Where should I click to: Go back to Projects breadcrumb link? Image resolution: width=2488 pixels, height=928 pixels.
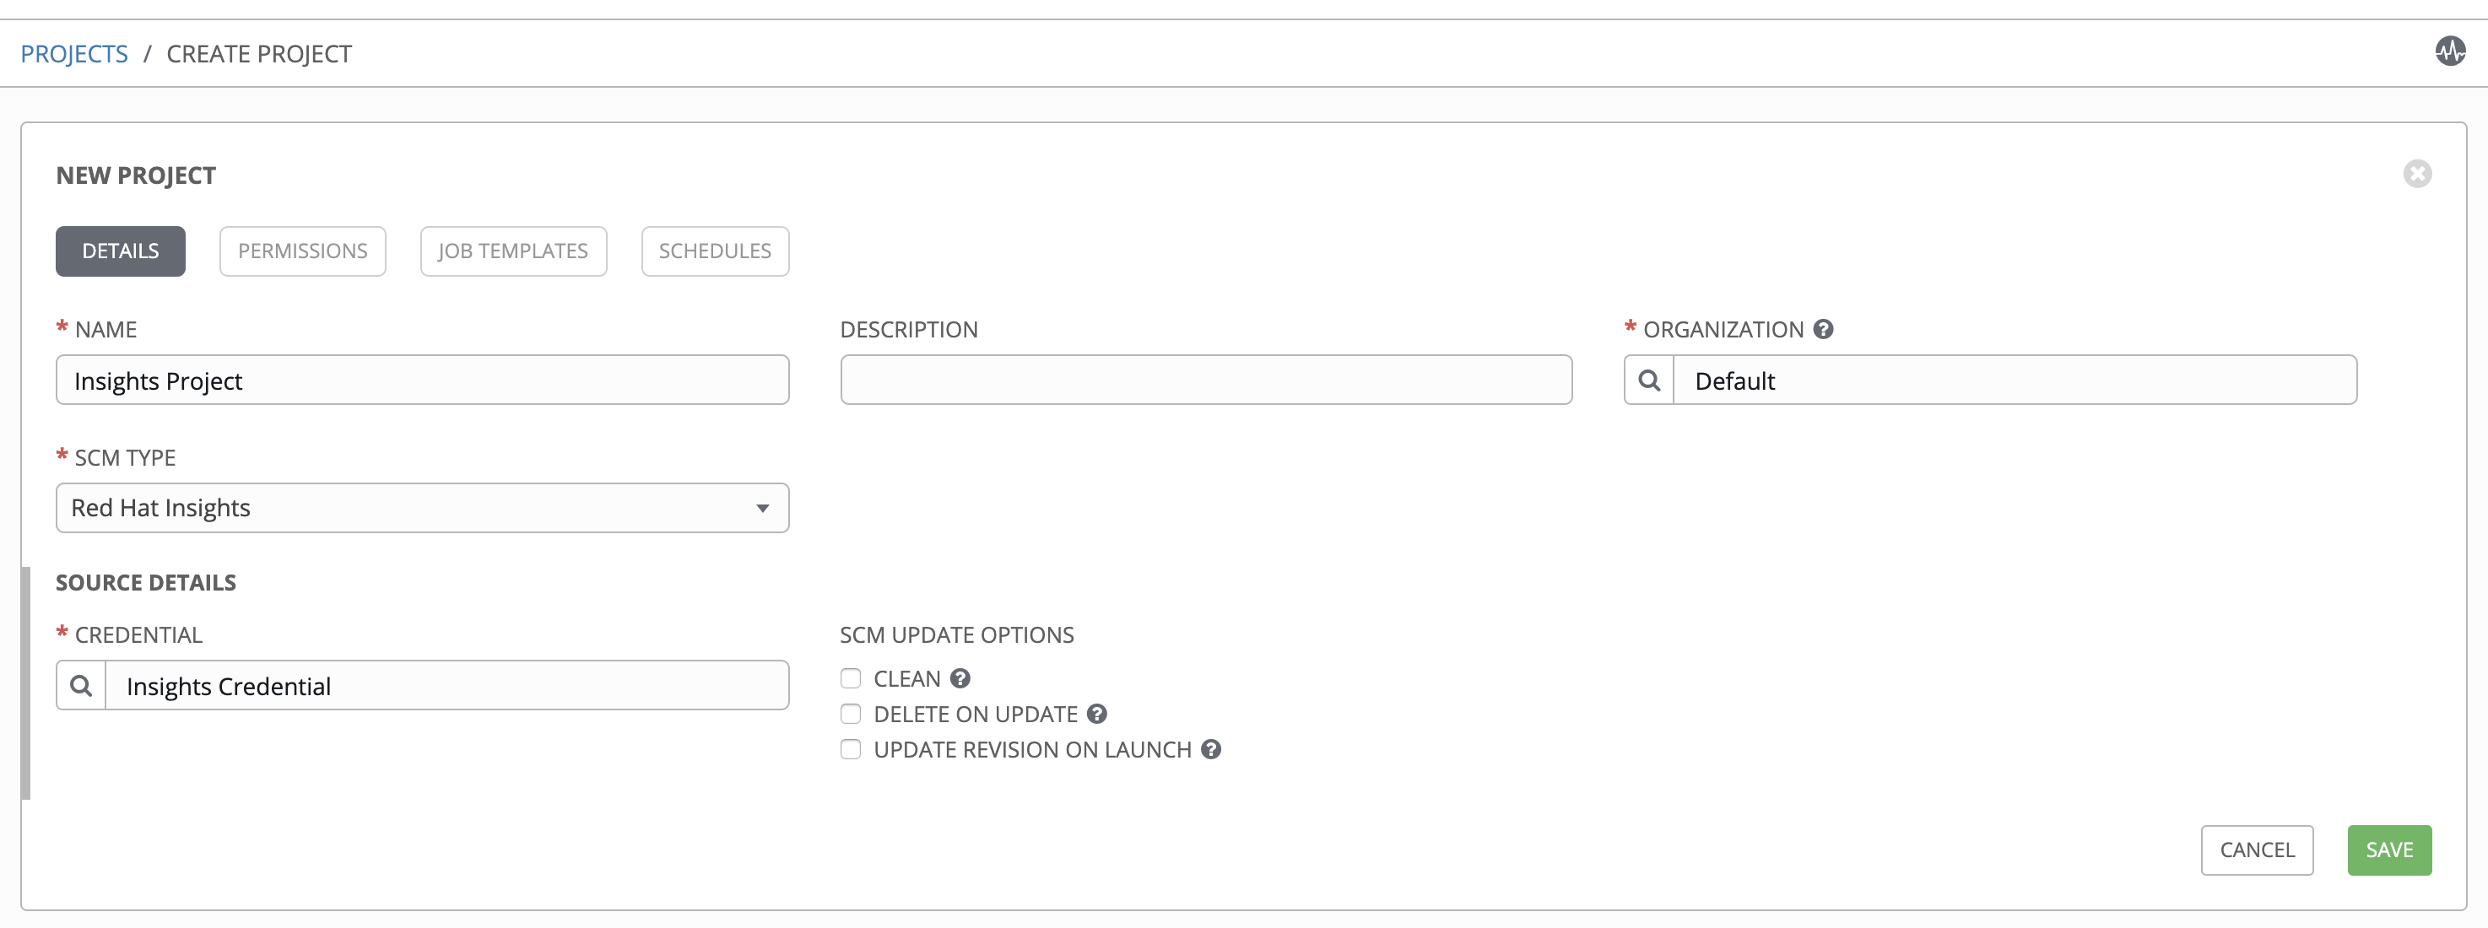pyautogui.click(x=74, y=54)
